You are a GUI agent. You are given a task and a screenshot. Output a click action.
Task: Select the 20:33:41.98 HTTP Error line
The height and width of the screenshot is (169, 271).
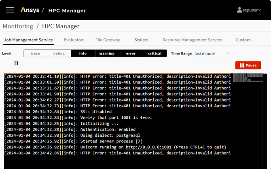(117, 94)
